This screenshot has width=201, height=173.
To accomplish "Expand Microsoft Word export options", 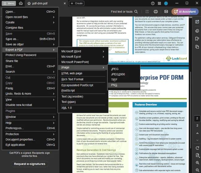I will [83, 51].
